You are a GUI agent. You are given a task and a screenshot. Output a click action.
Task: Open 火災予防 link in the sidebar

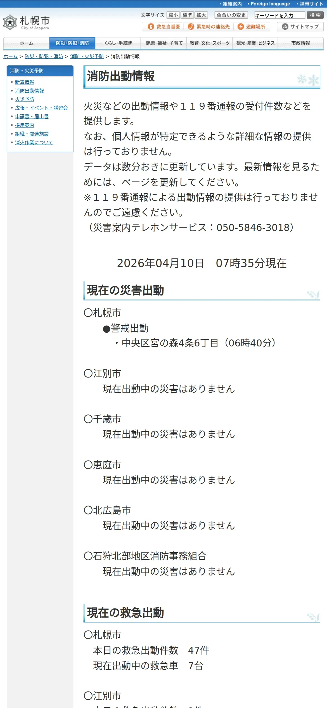[25, 99]
